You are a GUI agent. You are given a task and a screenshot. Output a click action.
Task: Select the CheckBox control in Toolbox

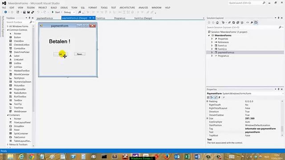pos(19,41)
